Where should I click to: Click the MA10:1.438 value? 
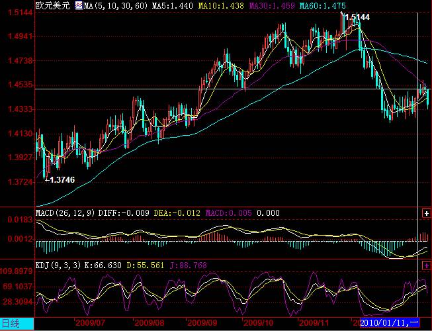tap(221, 5)
